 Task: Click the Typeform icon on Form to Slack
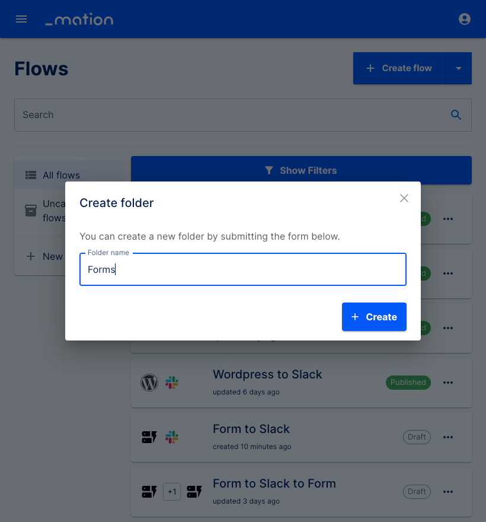point(149,437)
